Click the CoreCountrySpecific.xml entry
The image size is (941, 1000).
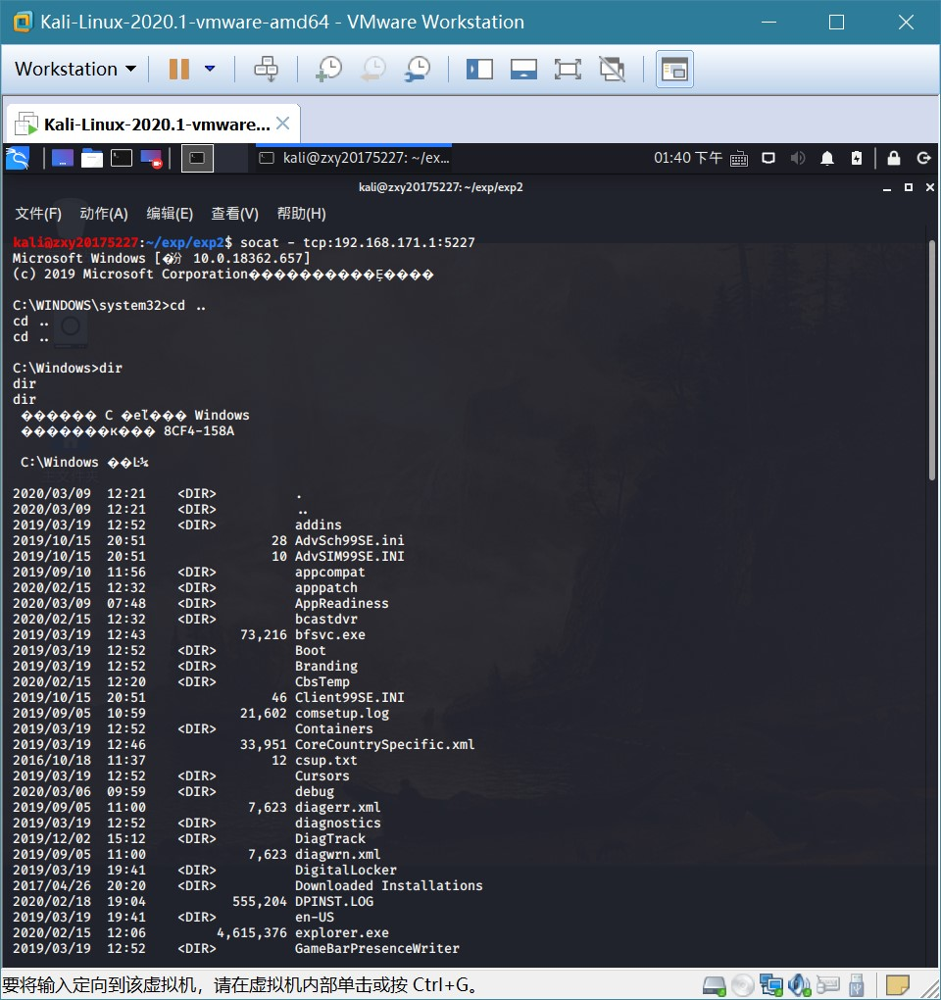pyautogui.click(x=384, y=744)
